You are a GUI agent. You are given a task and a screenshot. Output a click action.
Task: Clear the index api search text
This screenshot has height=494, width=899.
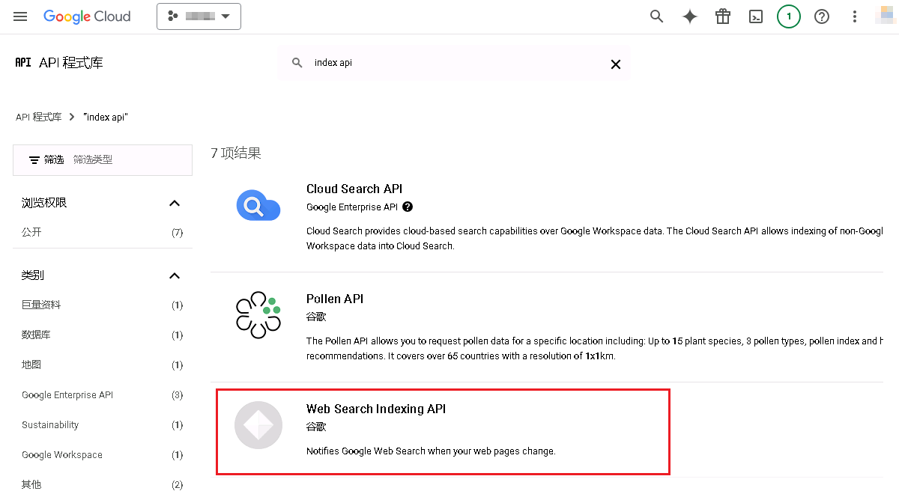click(x=616, y=64)
